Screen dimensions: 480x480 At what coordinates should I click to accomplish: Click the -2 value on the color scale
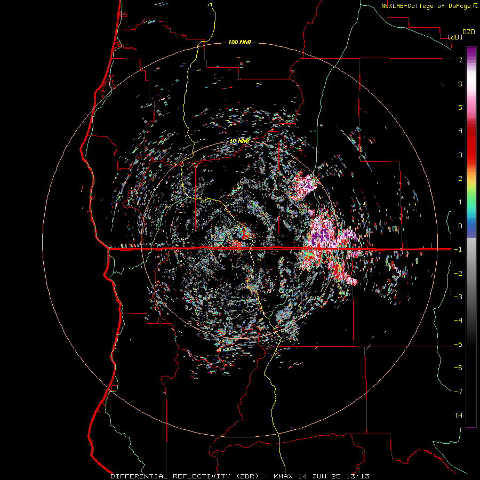coord(458,274)
